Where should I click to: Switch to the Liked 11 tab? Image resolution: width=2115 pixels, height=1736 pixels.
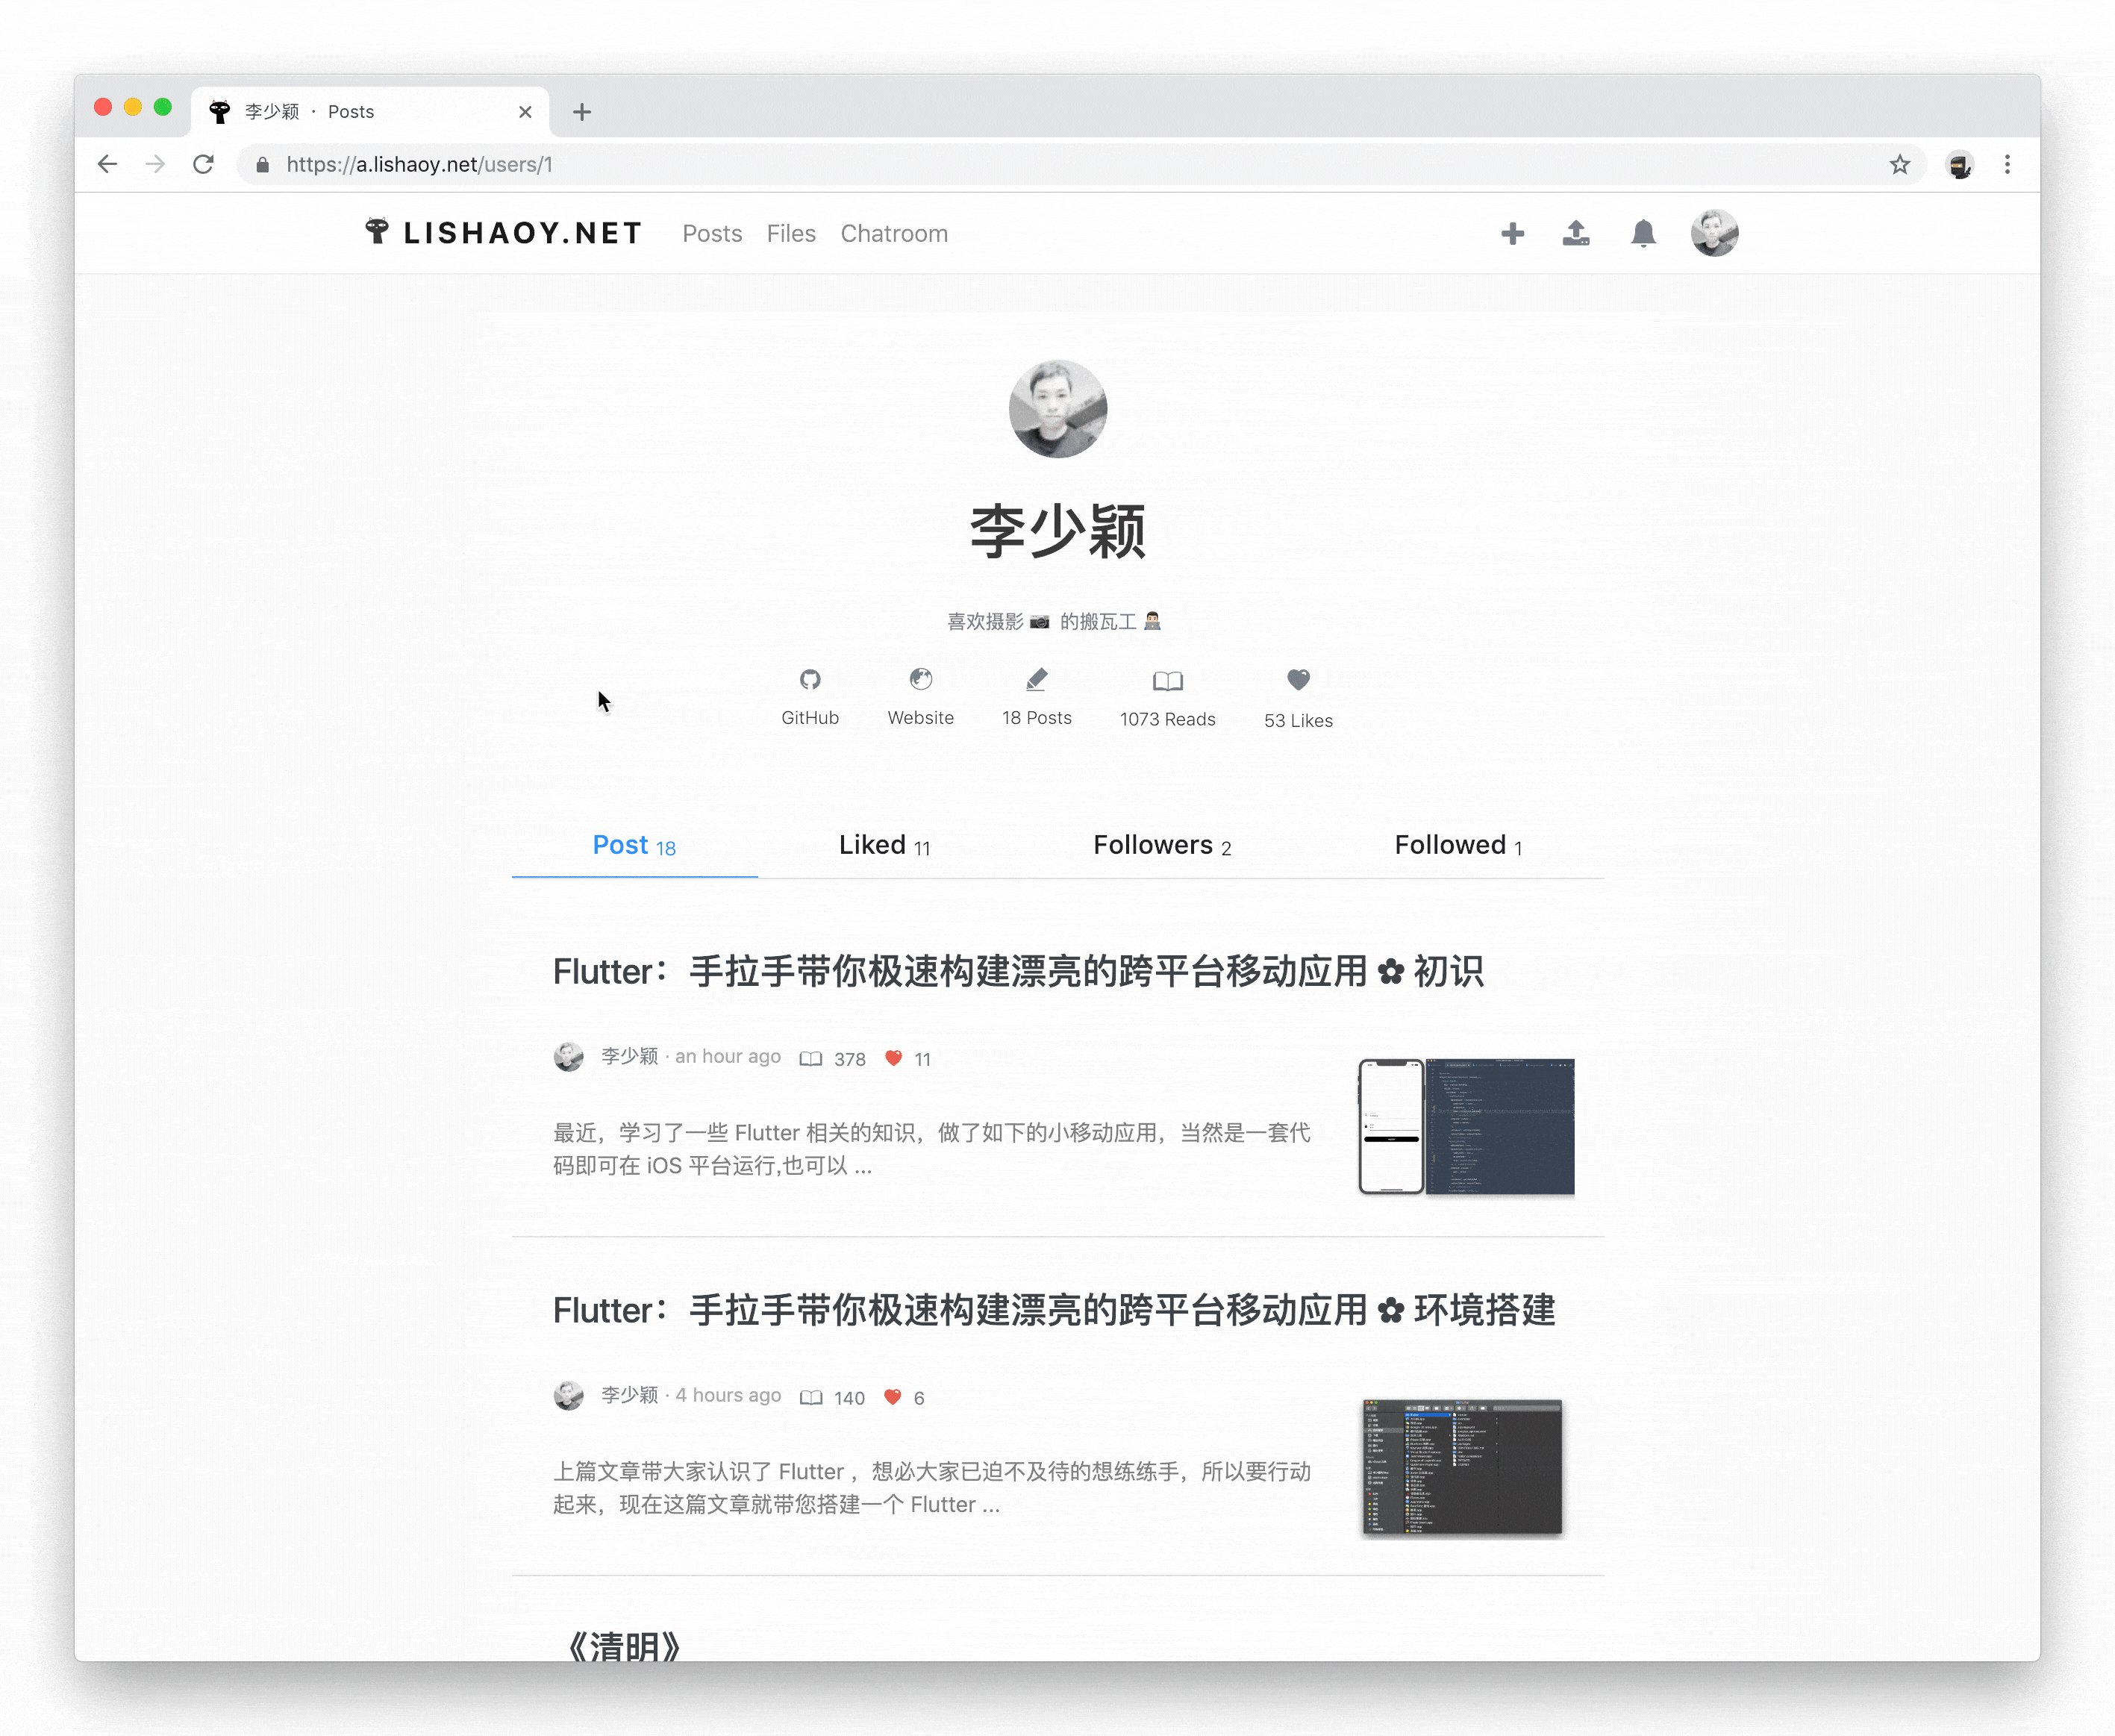(x=885, y=843)
